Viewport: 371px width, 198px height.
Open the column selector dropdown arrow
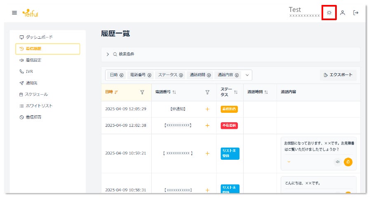pyautogui.click(x=247, y=75)
